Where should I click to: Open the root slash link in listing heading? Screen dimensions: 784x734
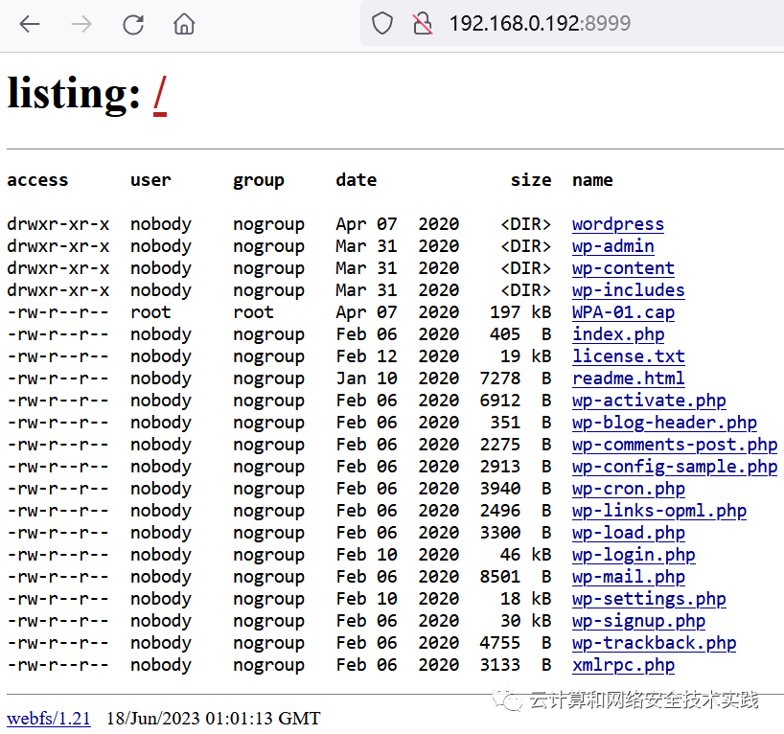tap(160, 95)
